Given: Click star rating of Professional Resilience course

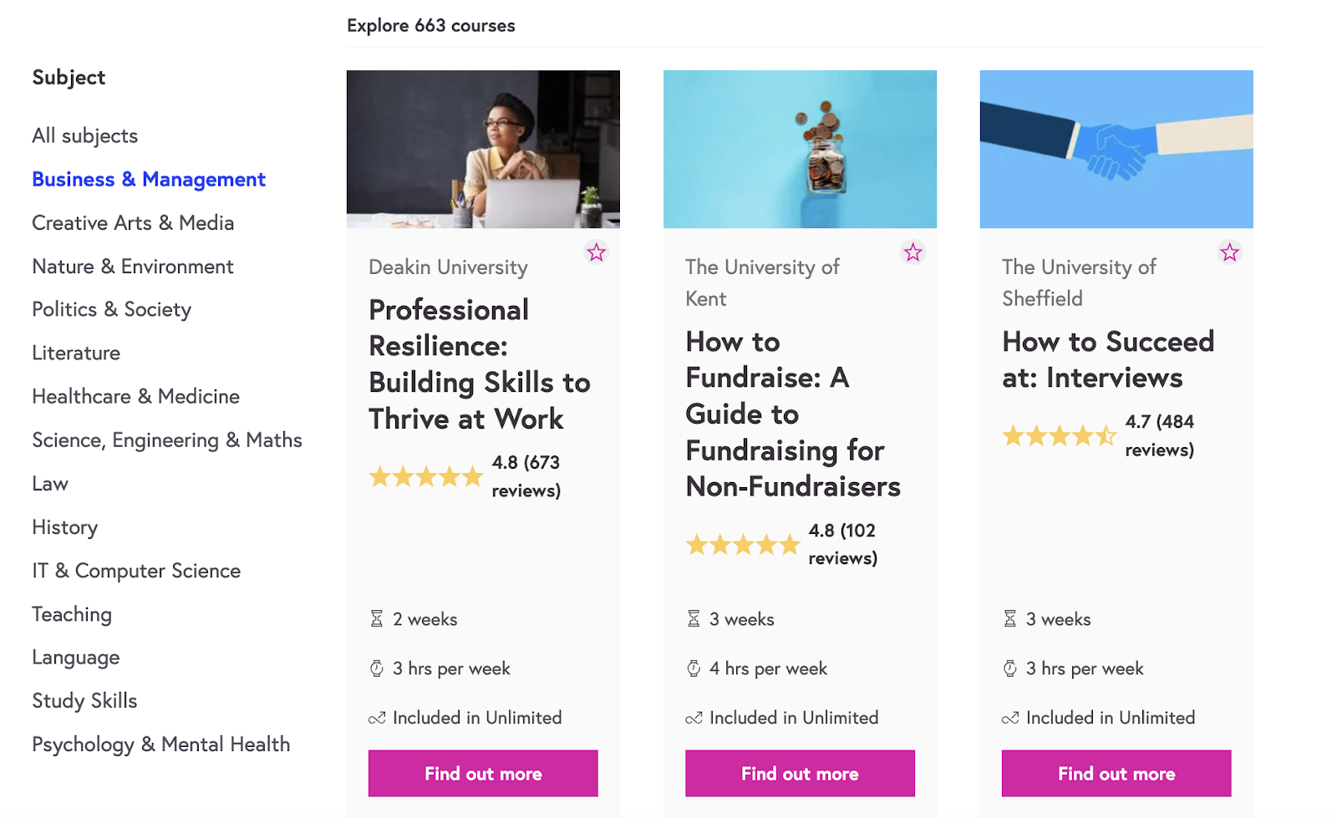Looking at the screenshot, I should 426,477.
